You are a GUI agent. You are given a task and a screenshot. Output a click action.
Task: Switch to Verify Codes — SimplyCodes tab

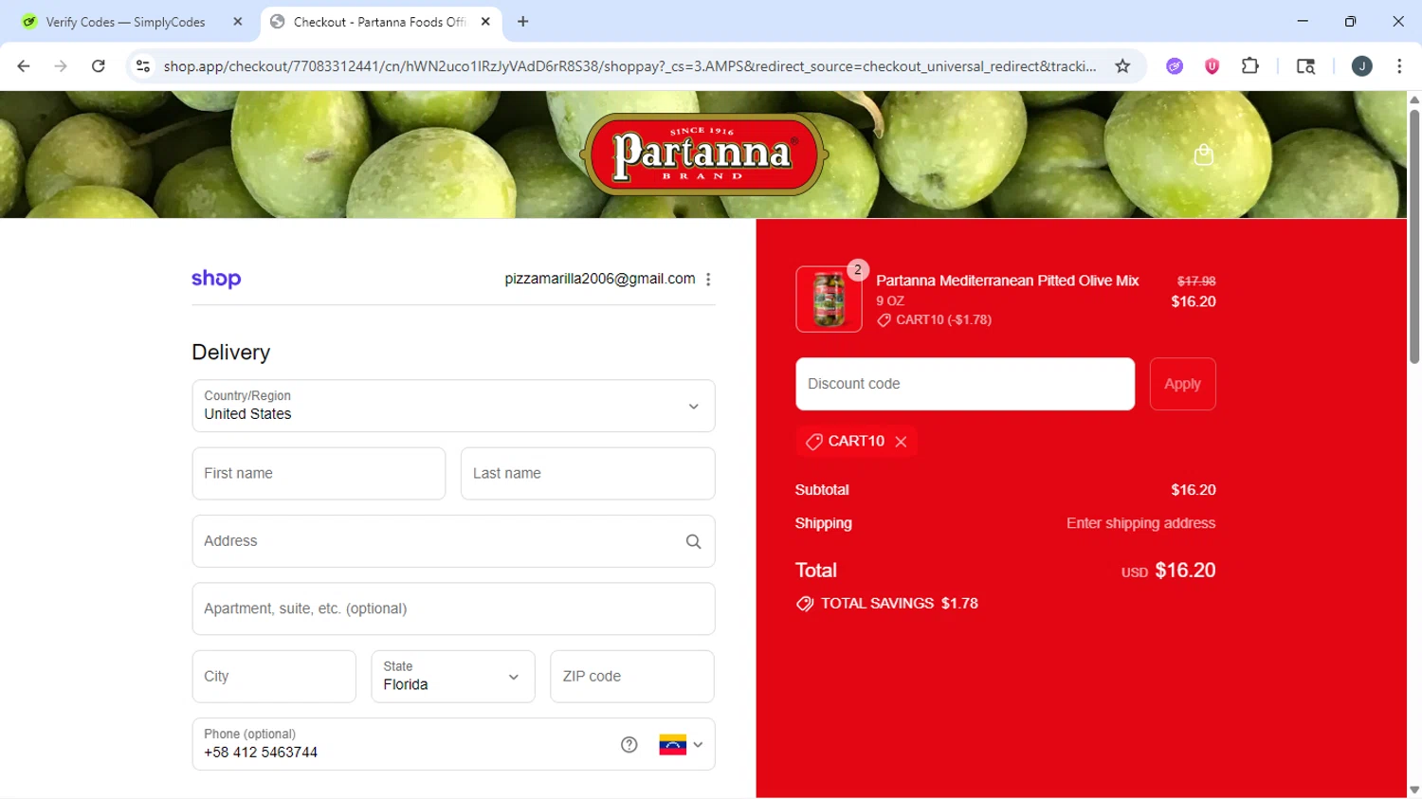pos(126,22)
